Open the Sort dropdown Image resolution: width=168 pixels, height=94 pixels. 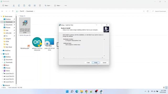(x=48, y=5)
